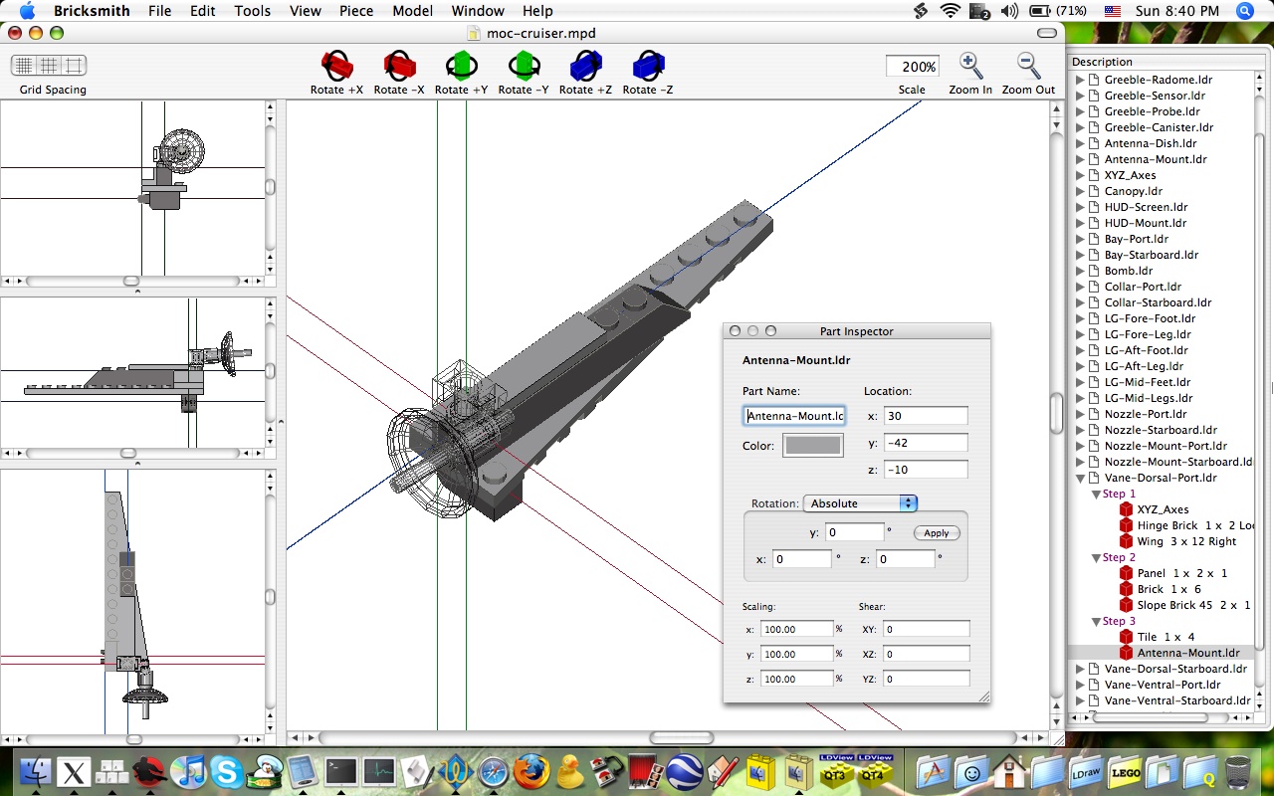Viewport: 1274px width, 796px height.
Task: Open the Rotation Absolute dropdown
Action: (x=860, y=503)
